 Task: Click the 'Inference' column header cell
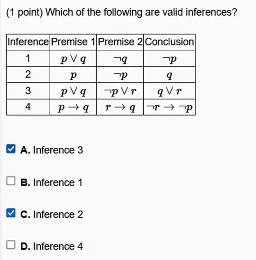[x=28, y=42]
